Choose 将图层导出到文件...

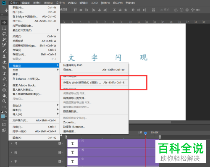[94, 98]
